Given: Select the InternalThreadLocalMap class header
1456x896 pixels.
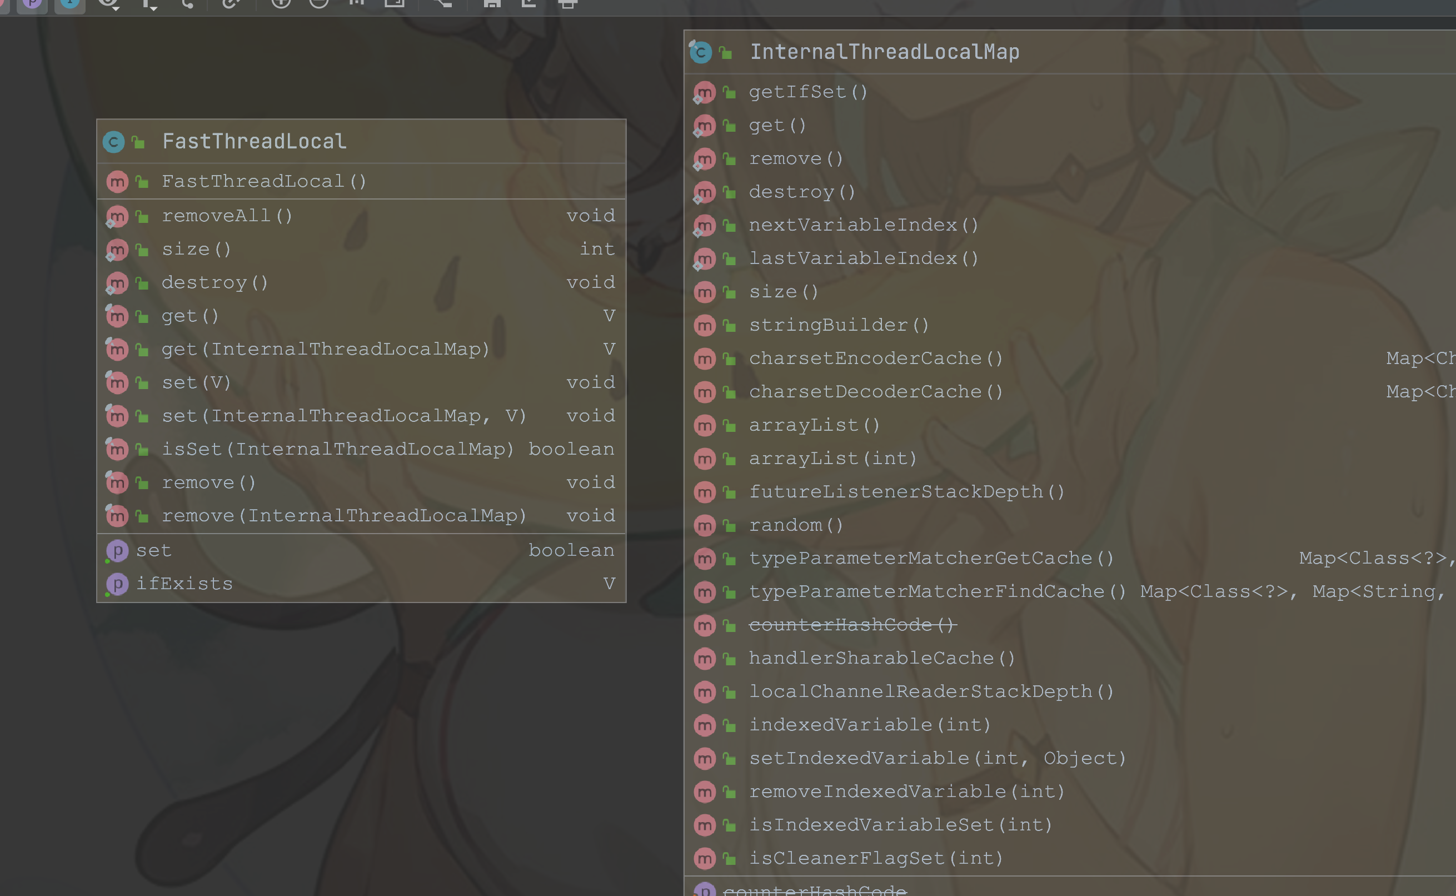Looking at the screenshot, I should point(884,52).
